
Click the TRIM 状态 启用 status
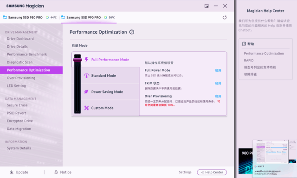(x=218, y=83)
